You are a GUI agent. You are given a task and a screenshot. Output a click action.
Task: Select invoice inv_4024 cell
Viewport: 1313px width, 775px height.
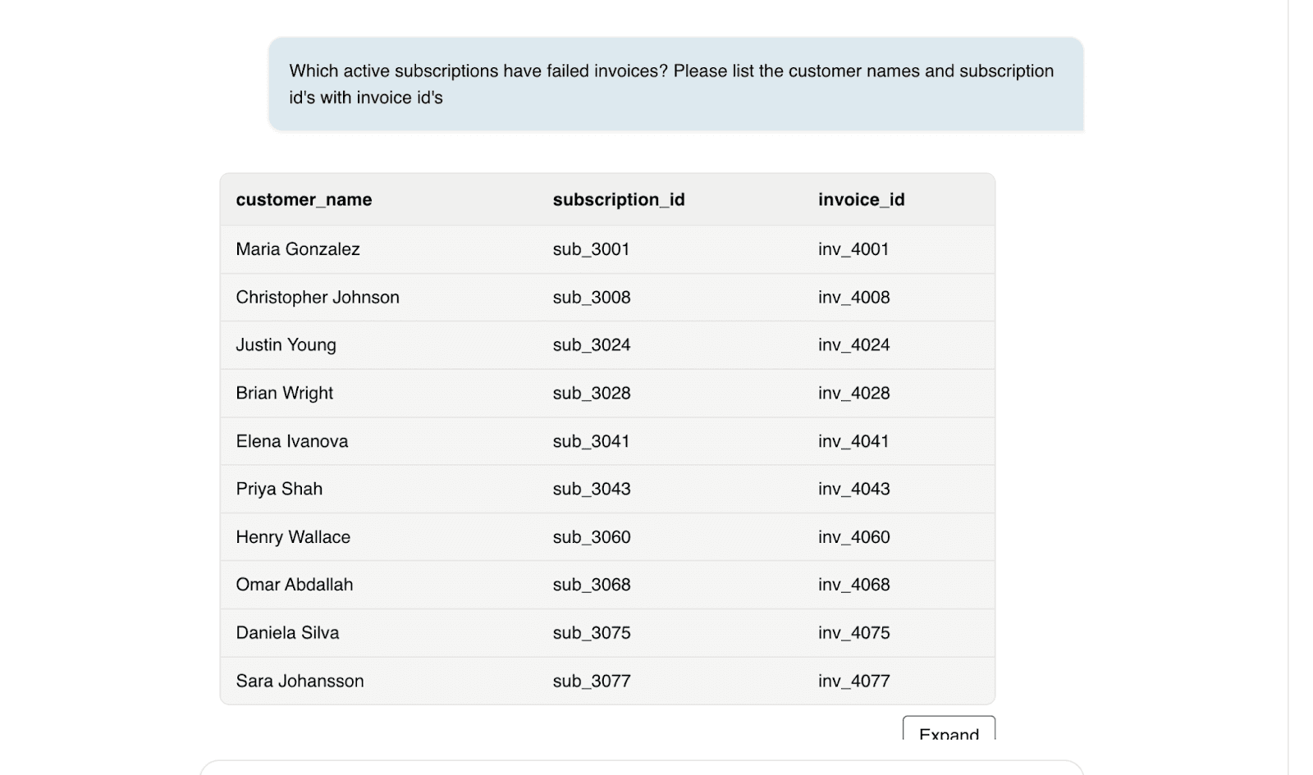click(853, 345)
